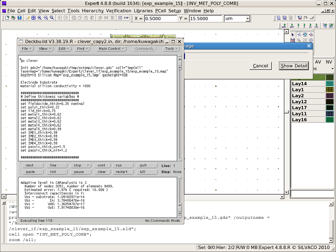The height and width of the screenshot is (252, 336).
Task: Open the units dropdown showing um
Action: pos(247,18)
